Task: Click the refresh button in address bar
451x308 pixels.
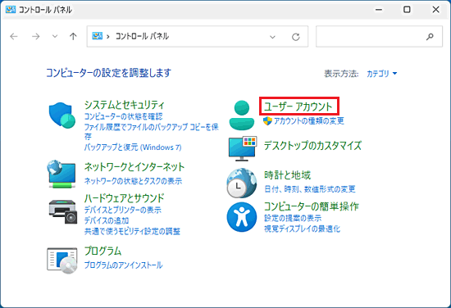Action: pos(296,37)
